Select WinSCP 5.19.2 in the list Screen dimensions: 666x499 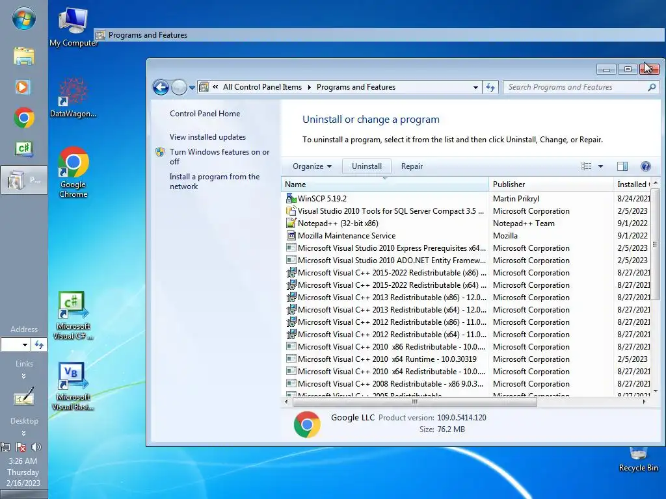(466, 199)
